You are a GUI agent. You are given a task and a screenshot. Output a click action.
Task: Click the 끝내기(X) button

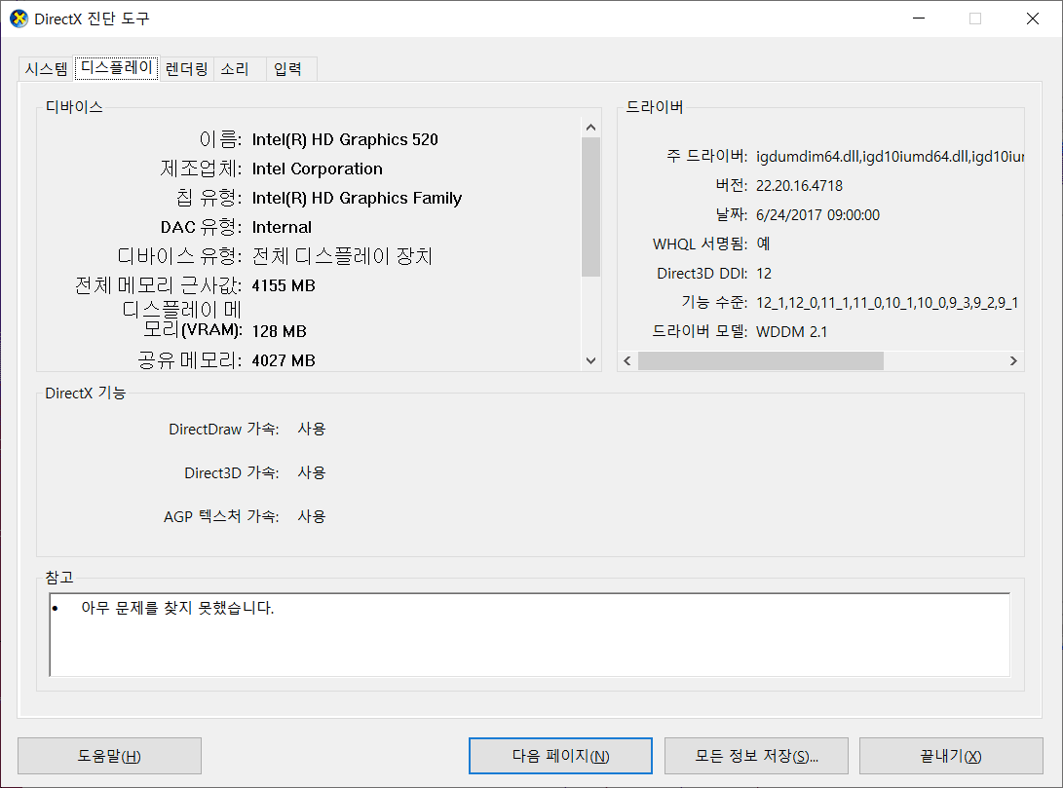tap(951, 756)
